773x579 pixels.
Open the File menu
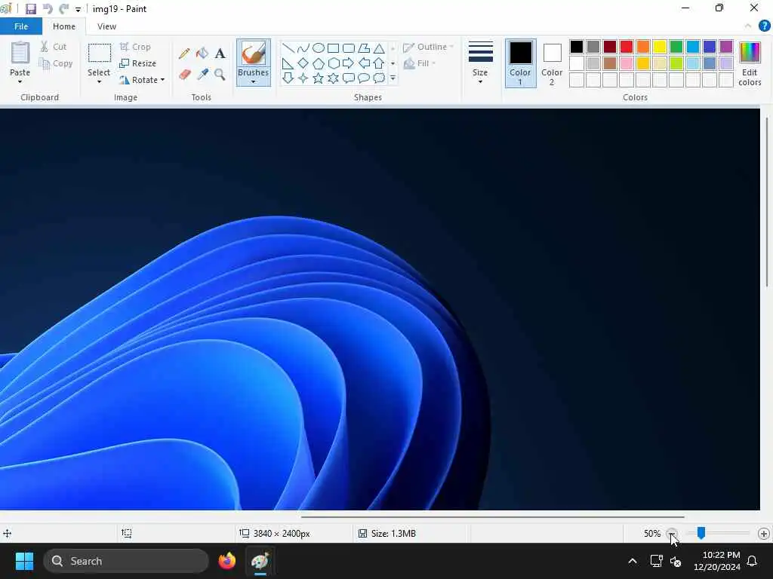pyautogui.click(x=21, y=26)
